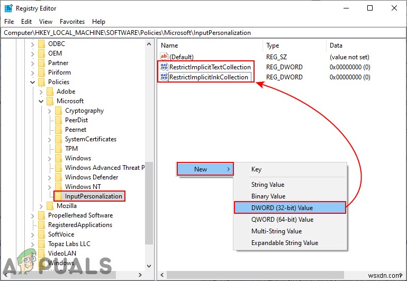Viewport: 407px width, 281px height.
Task: Click the Mozilla folder icon
Action: tap(50, 206)
